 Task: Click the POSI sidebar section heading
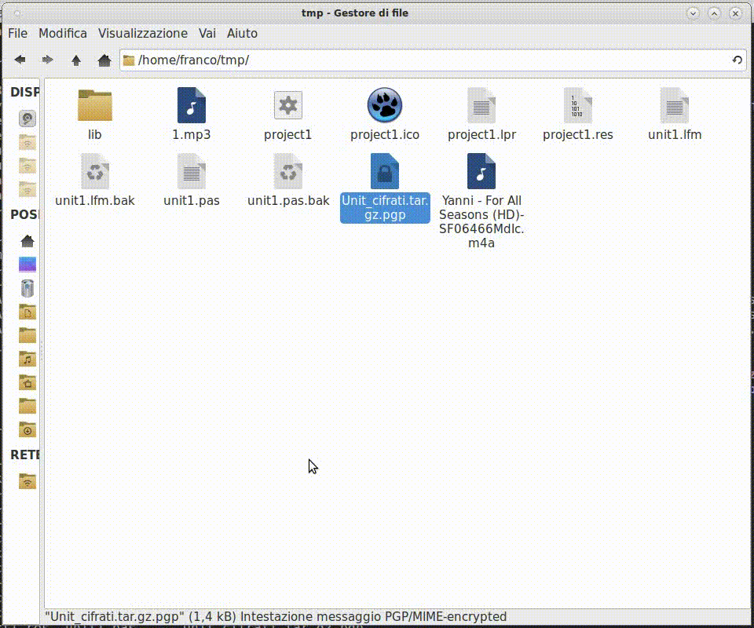pyautogui.click(x=25, y=214)
